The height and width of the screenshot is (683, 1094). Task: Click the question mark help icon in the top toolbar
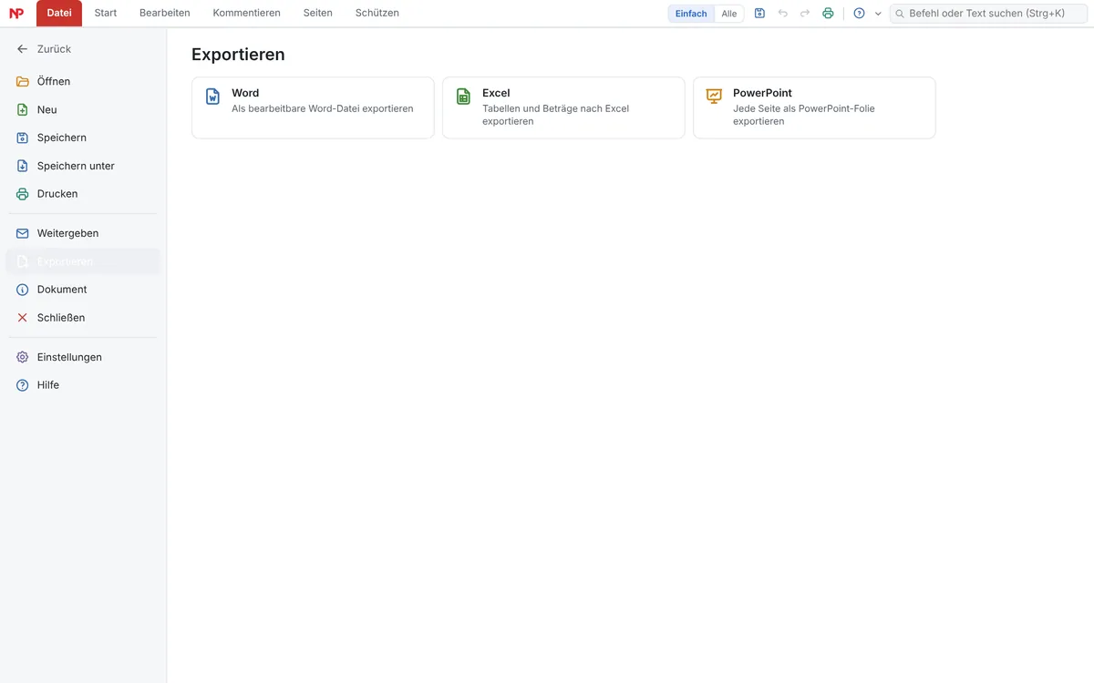point(859,14)
